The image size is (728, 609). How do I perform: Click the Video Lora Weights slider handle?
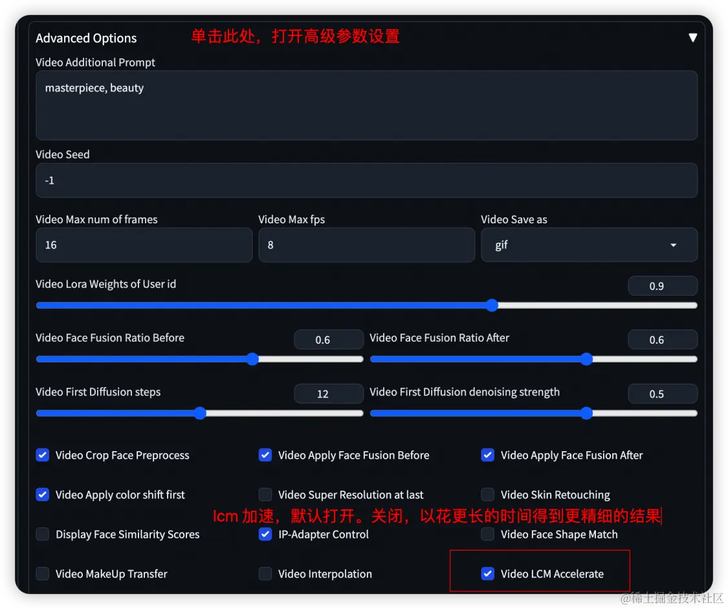pyautogui.click(x=492, y=305)
